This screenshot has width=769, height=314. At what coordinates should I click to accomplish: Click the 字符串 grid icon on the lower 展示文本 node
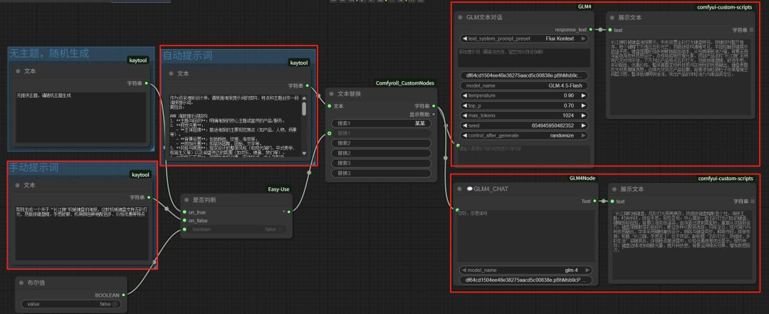point(753,202)
